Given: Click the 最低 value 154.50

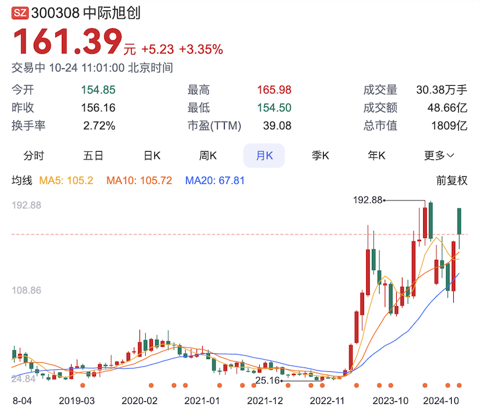Looking at the screenshot, I should (274, 108).
